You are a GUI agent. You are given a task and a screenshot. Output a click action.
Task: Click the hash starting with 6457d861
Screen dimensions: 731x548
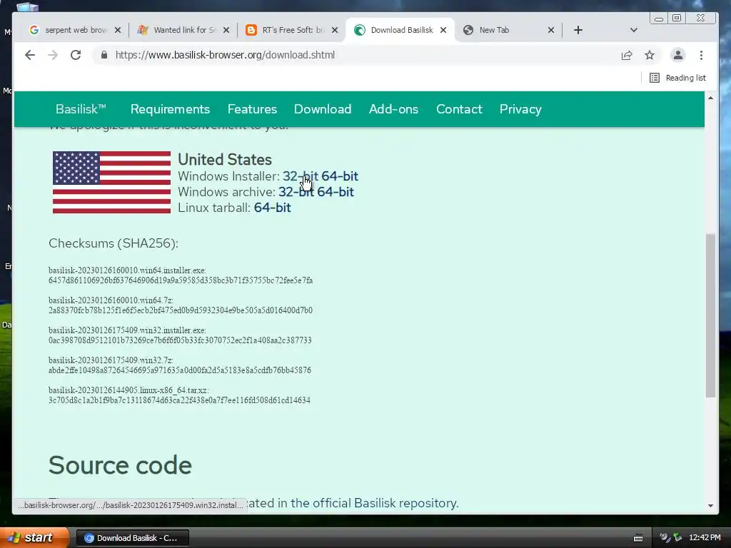(x=181, y=280)
